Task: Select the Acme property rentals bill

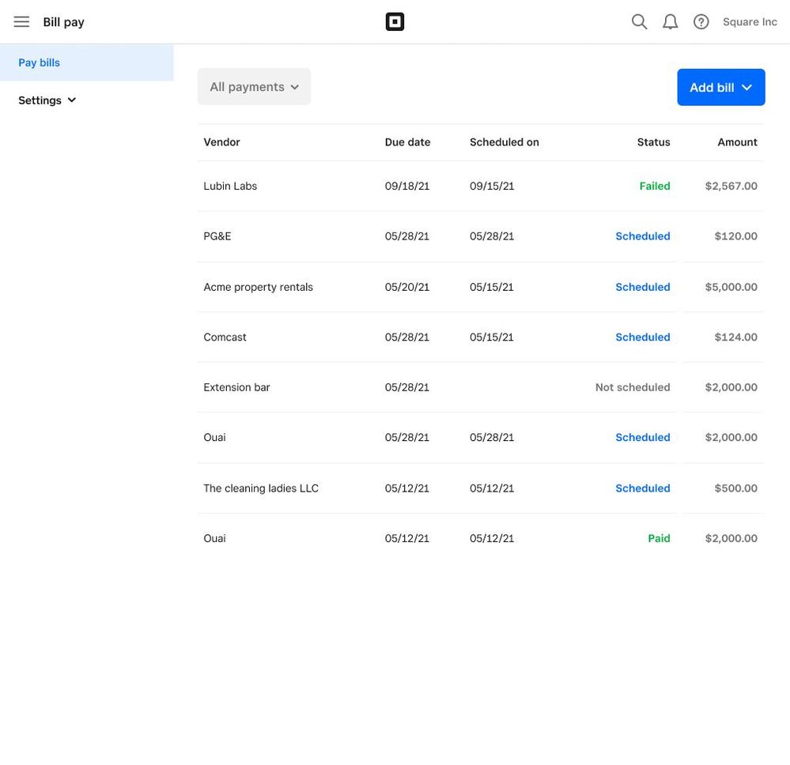Action: pos(258,287)
